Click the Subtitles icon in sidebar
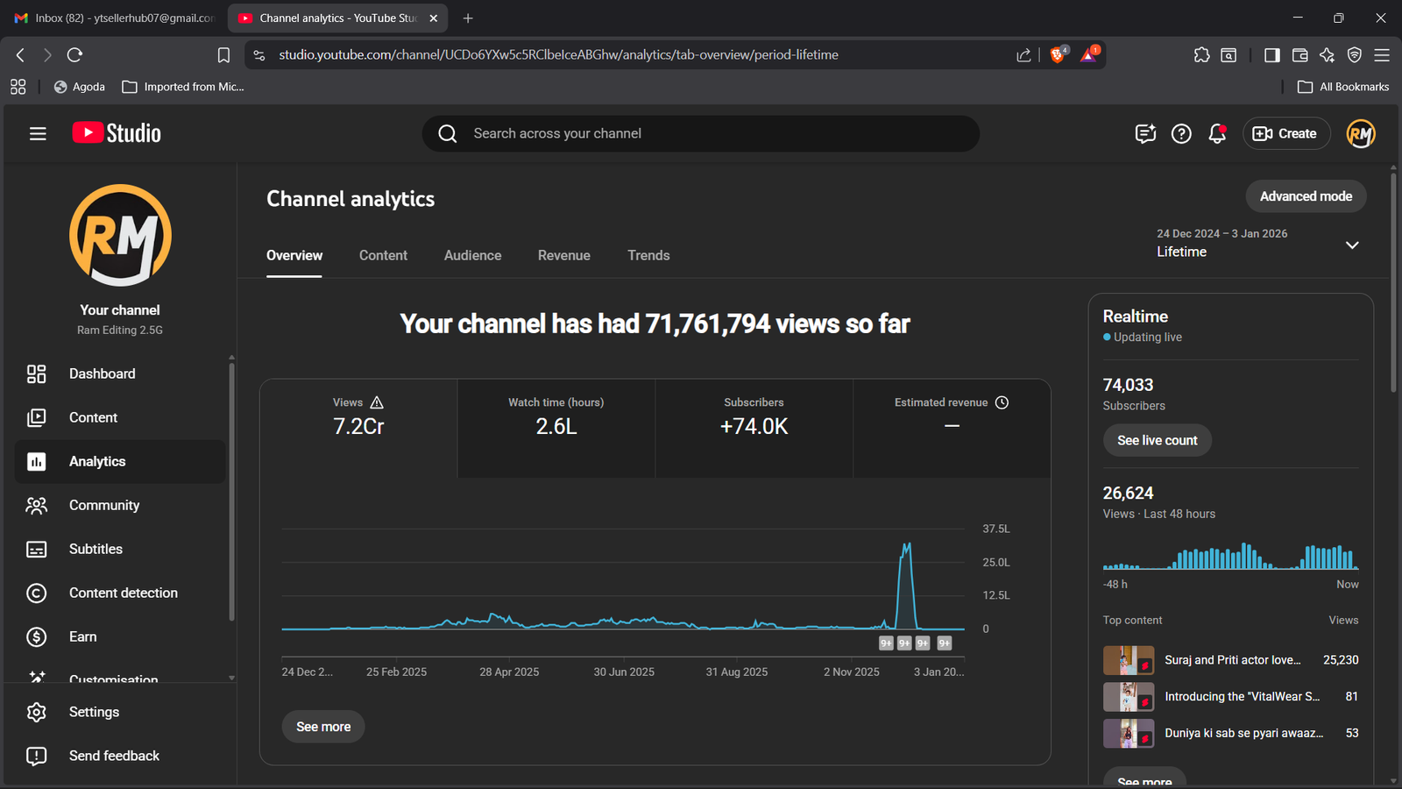Screen dimensions: 1402x789 [36, 550]
